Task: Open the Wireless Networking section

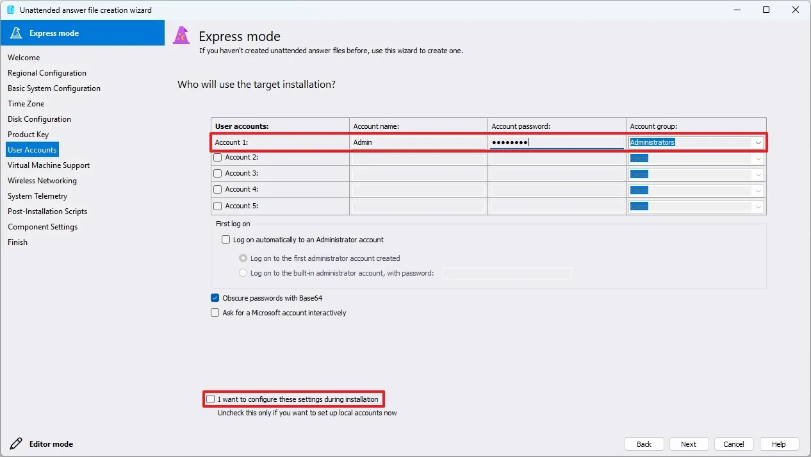Action: (x=42, y=181)
